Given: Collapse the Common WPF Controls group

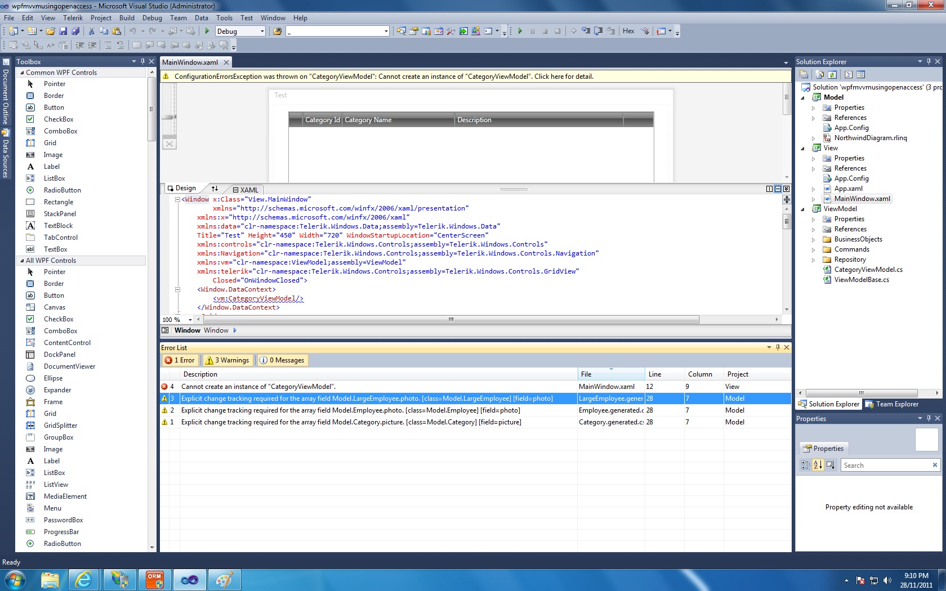Looking at the screenshot, I should coord(22,73).
